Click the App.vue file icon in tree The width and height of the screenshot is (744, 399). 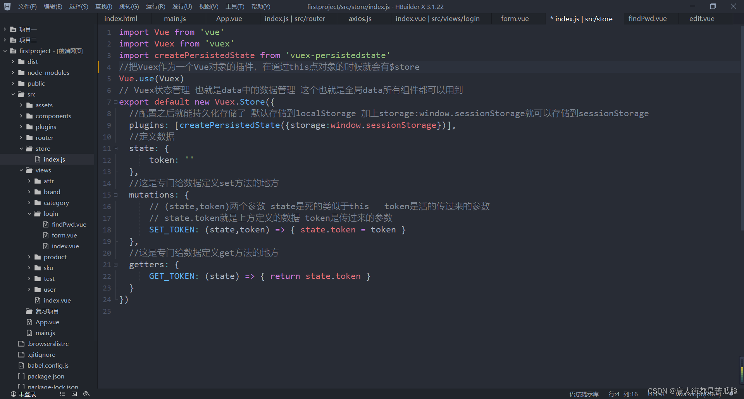tap(29, 322)
